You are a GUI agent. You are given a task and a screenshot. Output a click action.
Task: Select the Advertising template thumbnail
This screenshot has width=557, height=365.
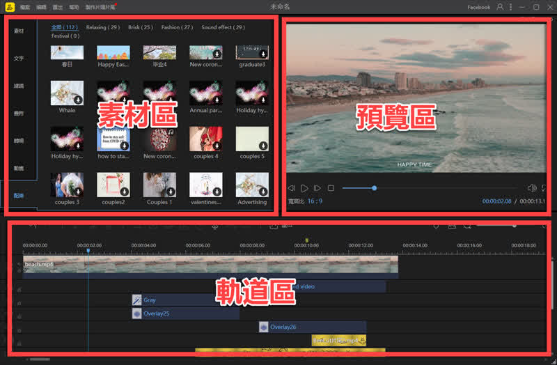[252, 185]
